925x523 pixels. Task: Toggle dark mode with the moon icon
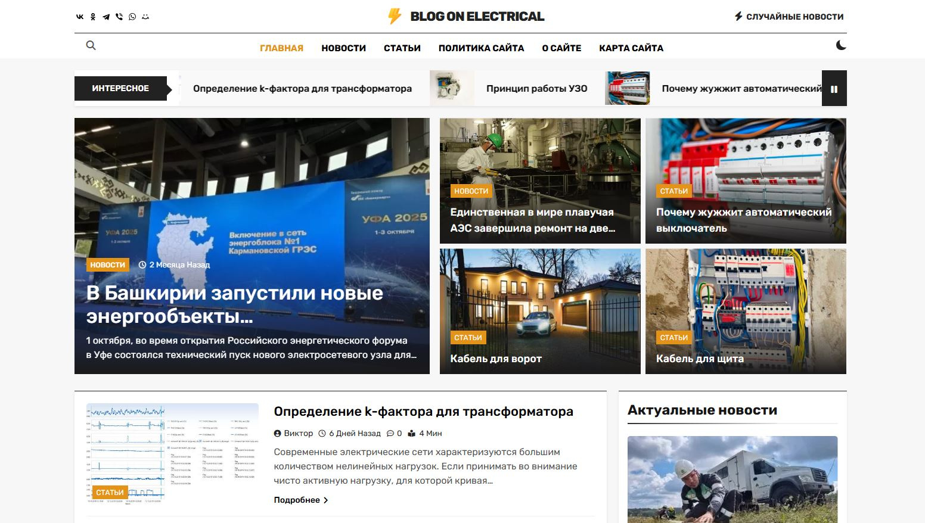click(841, 45)
